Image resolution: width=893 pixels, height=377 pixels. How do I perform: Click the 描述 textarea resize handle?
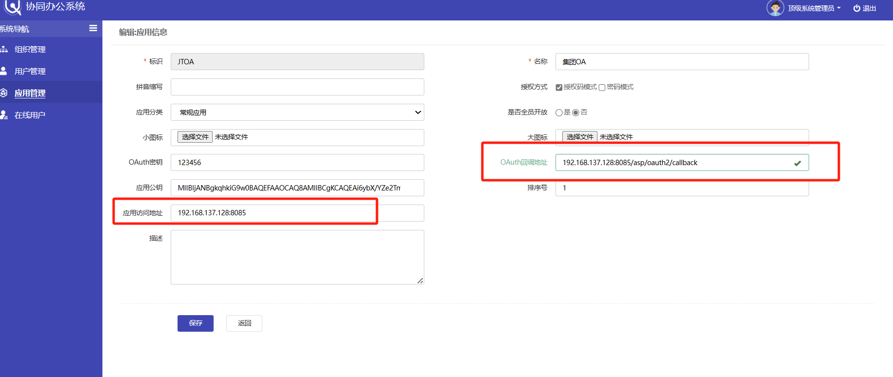pos(420,281)
